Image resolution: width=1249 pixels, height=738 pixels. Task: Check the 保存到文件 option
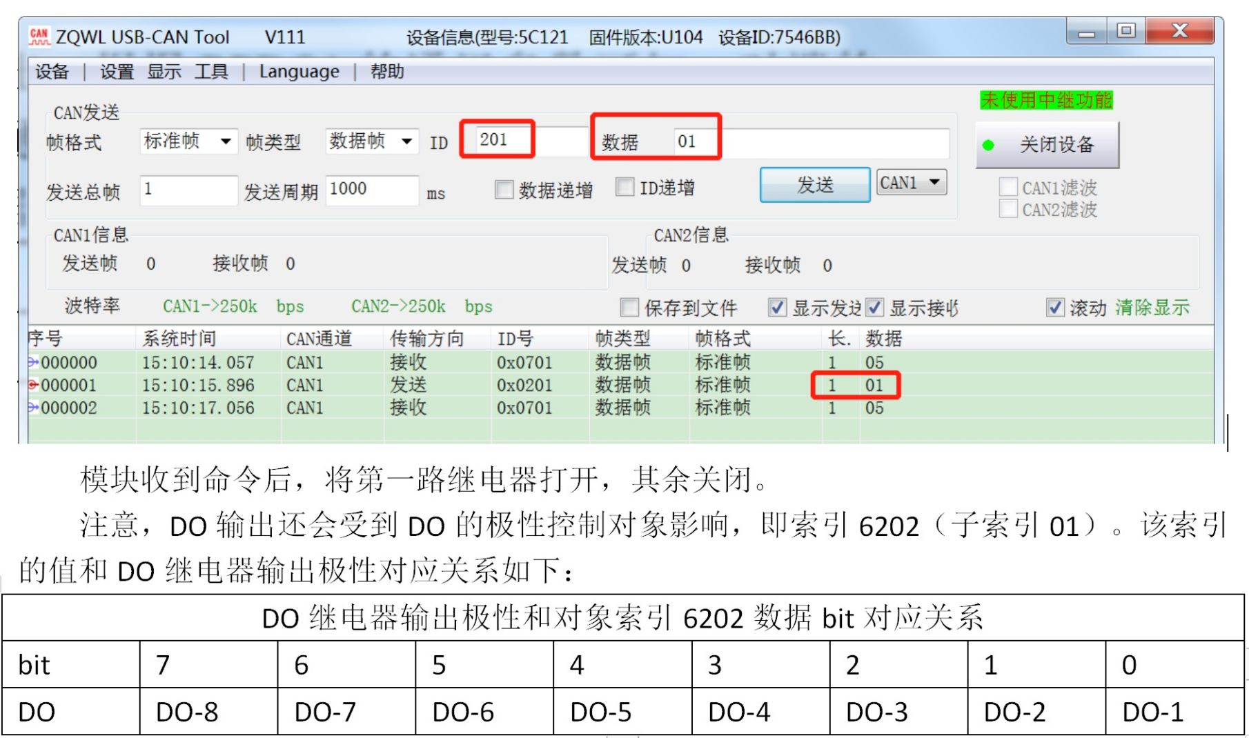coord(629,308)
